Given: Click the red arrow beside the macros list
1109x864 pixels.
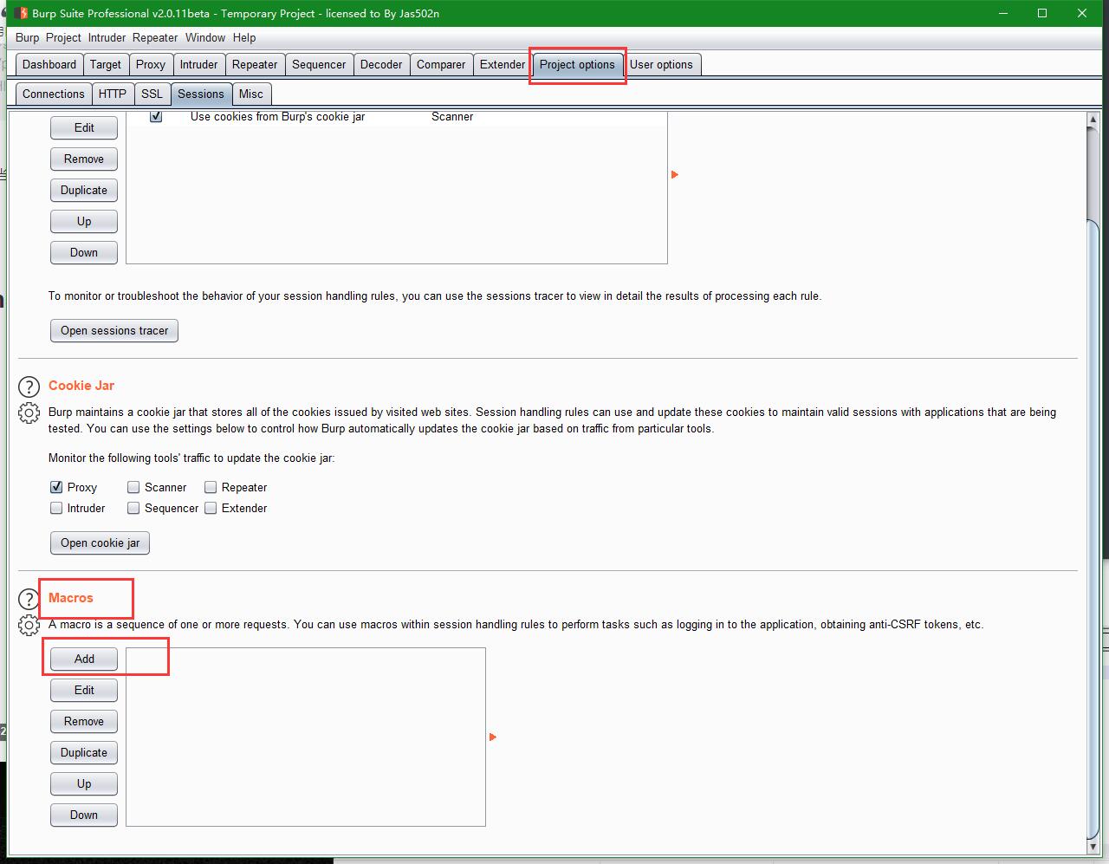Looking at the screenshot, I should coord(492,737).
